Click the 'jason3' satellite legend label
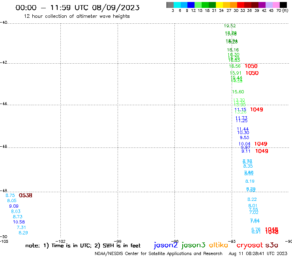The height and width of the screenshot is (257, 292). tap(193, 245)
